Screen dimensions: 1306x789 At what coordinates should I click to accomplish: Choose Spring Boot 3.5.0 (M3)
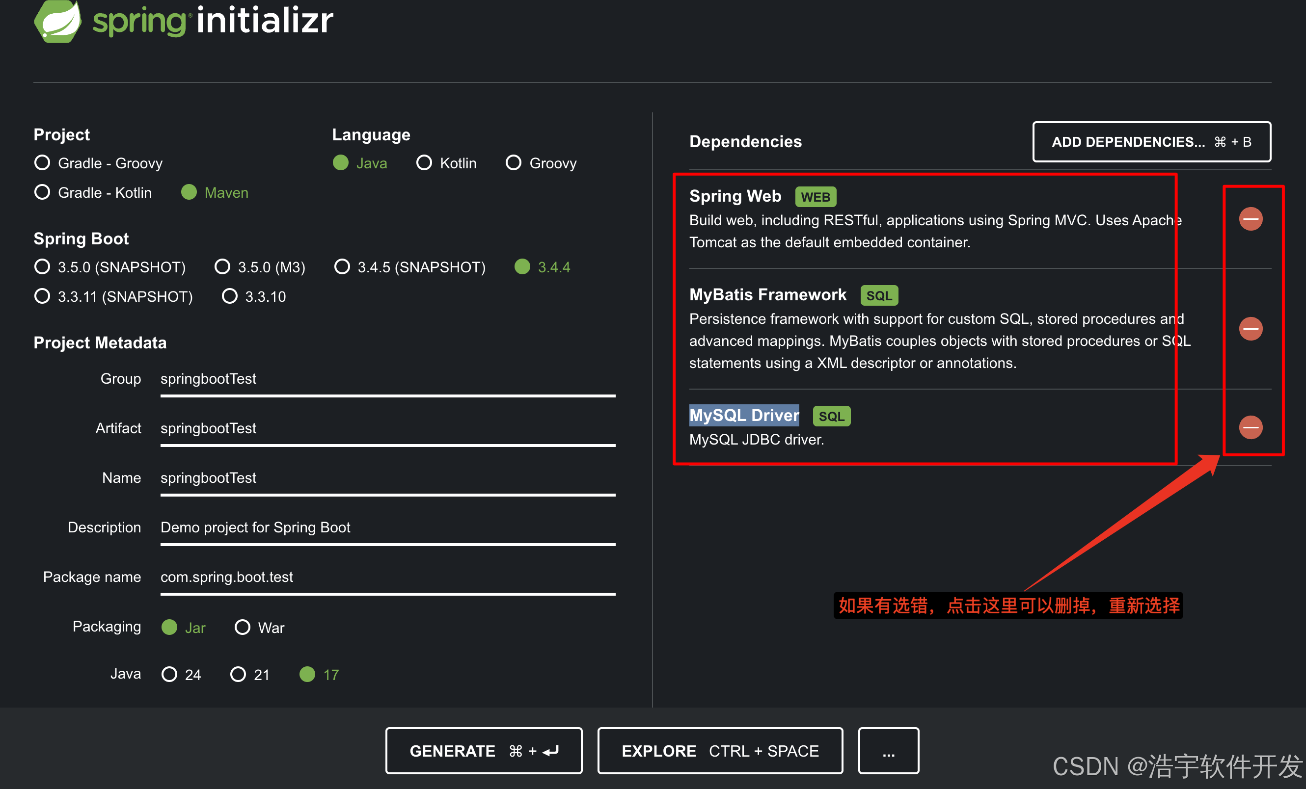[222, 266]
